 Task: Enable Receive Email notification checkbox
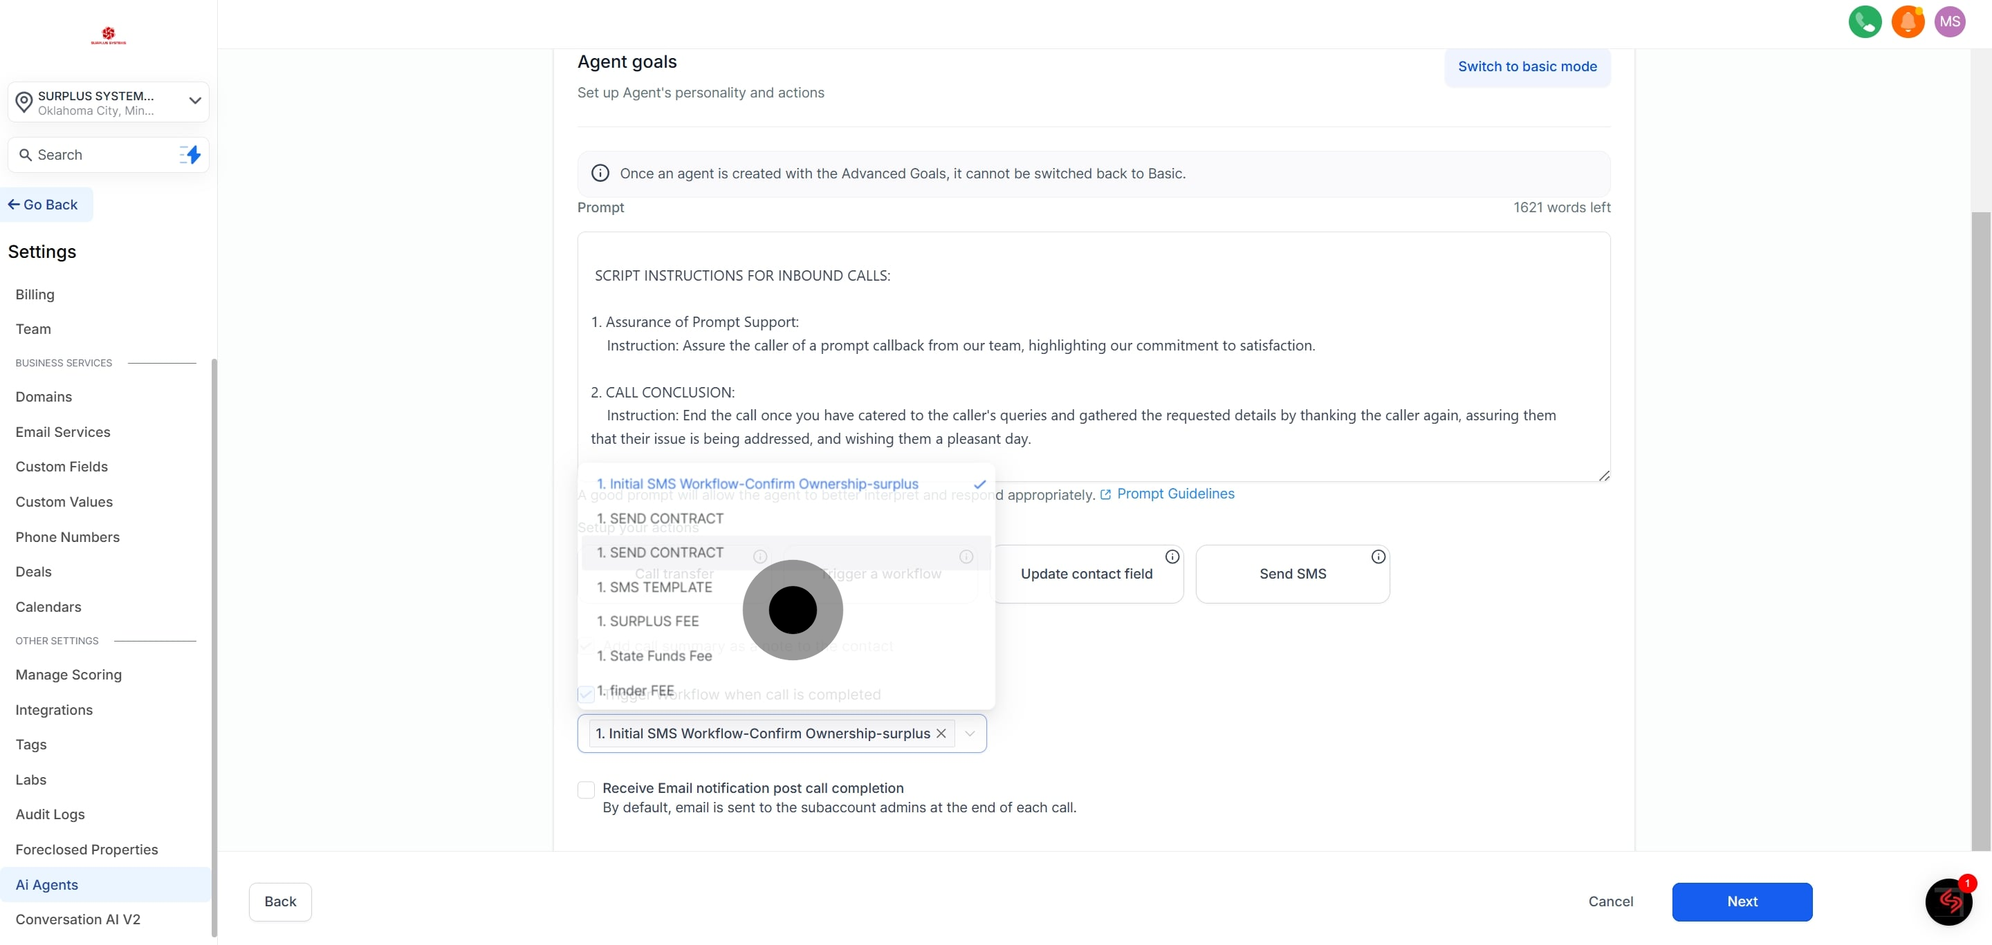click(x=586, y=789)
